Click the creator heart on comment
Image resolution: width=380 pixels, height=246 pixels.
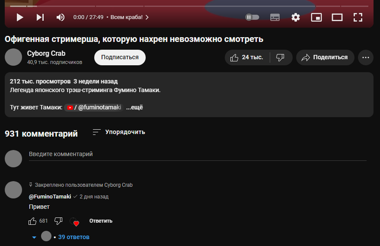[x=74, y=221]
